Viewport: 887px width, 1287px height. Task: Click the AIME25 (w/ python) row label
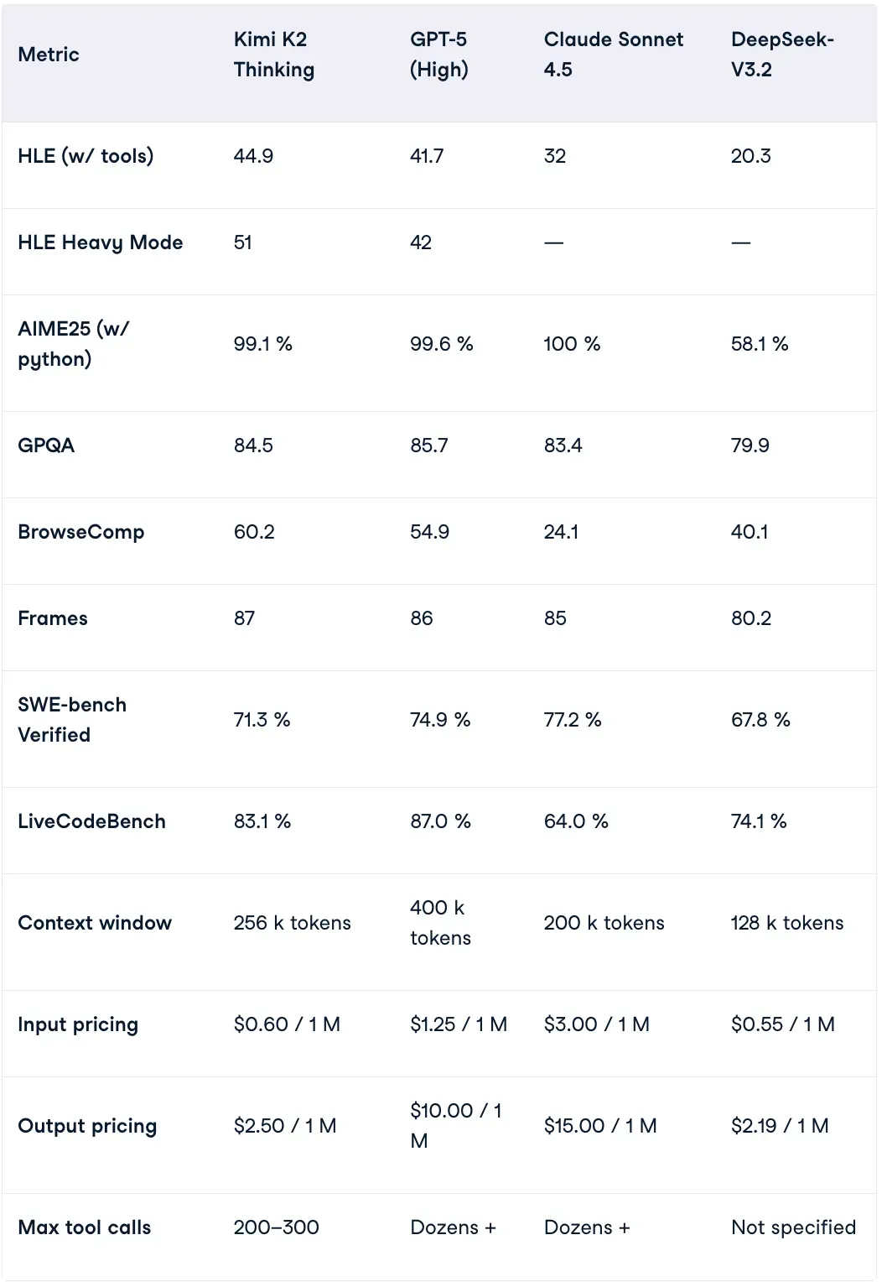[x=74, y=344]
